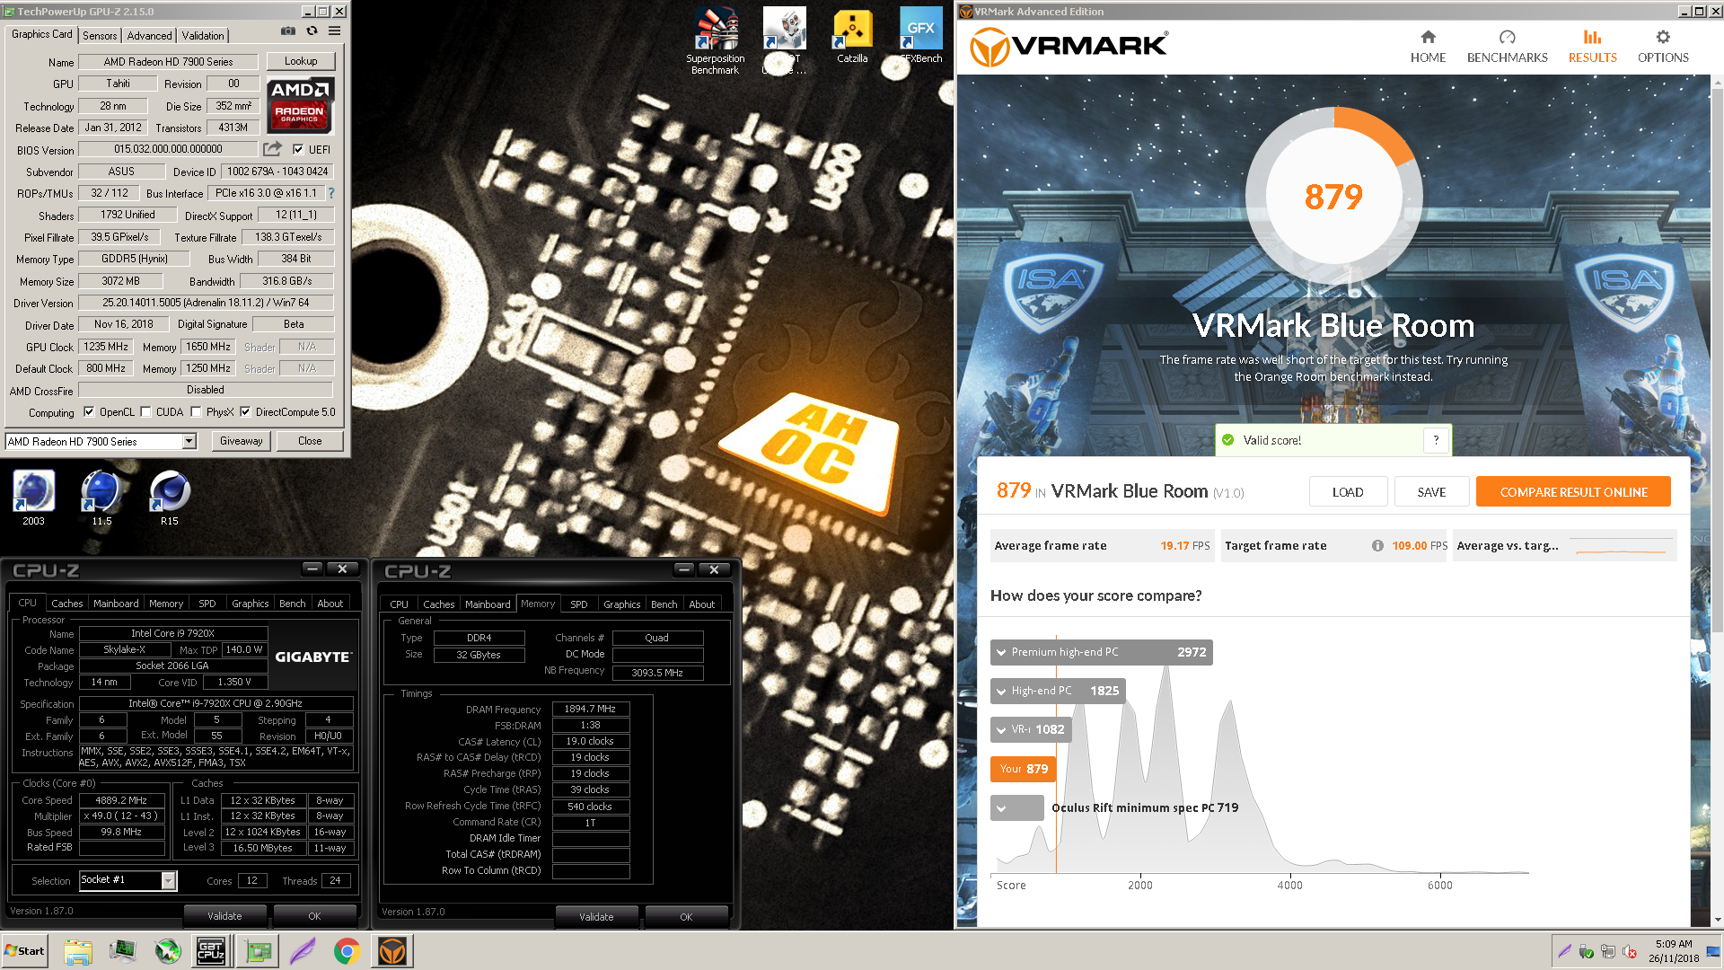Click the bus interface question mark in GPU-Z
Screen dimensions: 1724x970
tap(330, 193)
